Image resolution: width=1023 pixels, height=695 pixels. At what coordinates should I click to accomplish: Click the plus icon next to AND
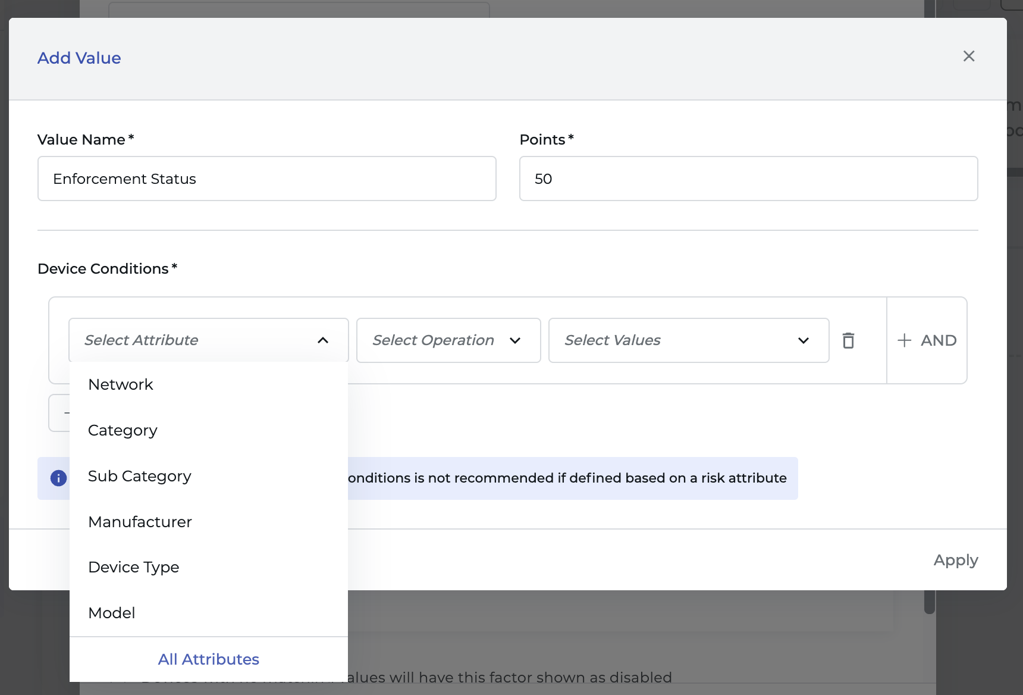(904, 340)
